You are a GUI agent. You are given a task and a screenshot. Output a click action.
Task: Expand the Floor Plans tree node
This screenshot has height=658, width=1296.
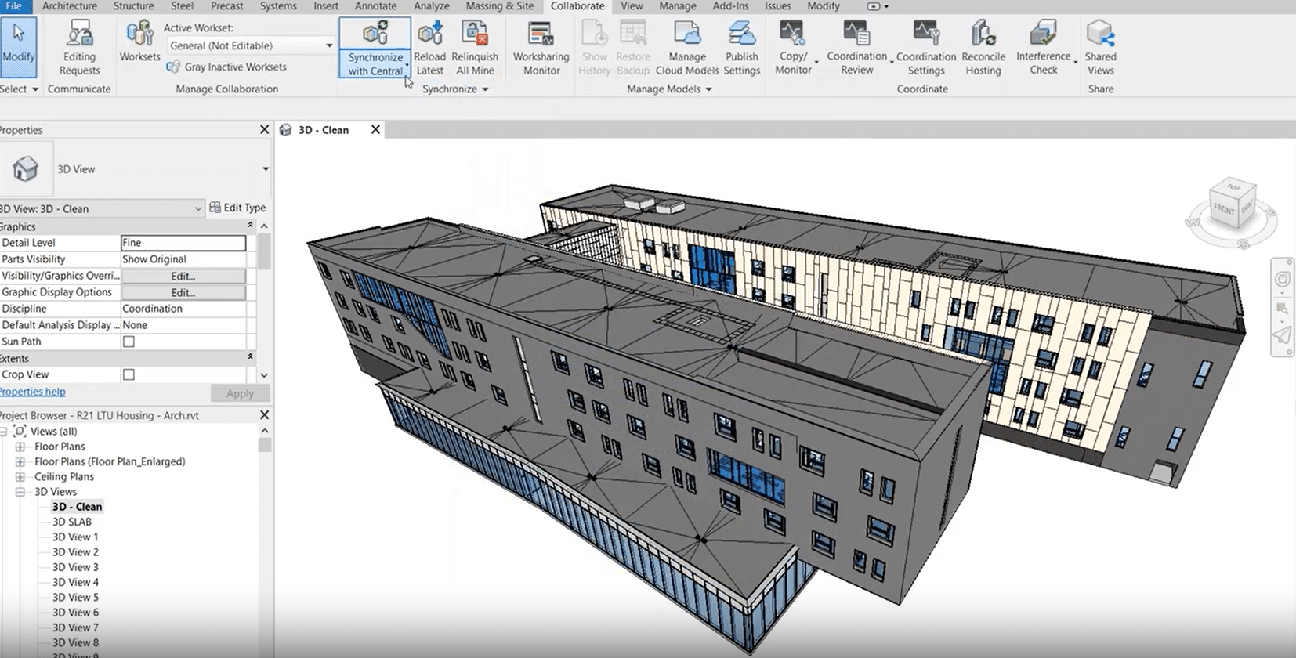pos(20,446)
